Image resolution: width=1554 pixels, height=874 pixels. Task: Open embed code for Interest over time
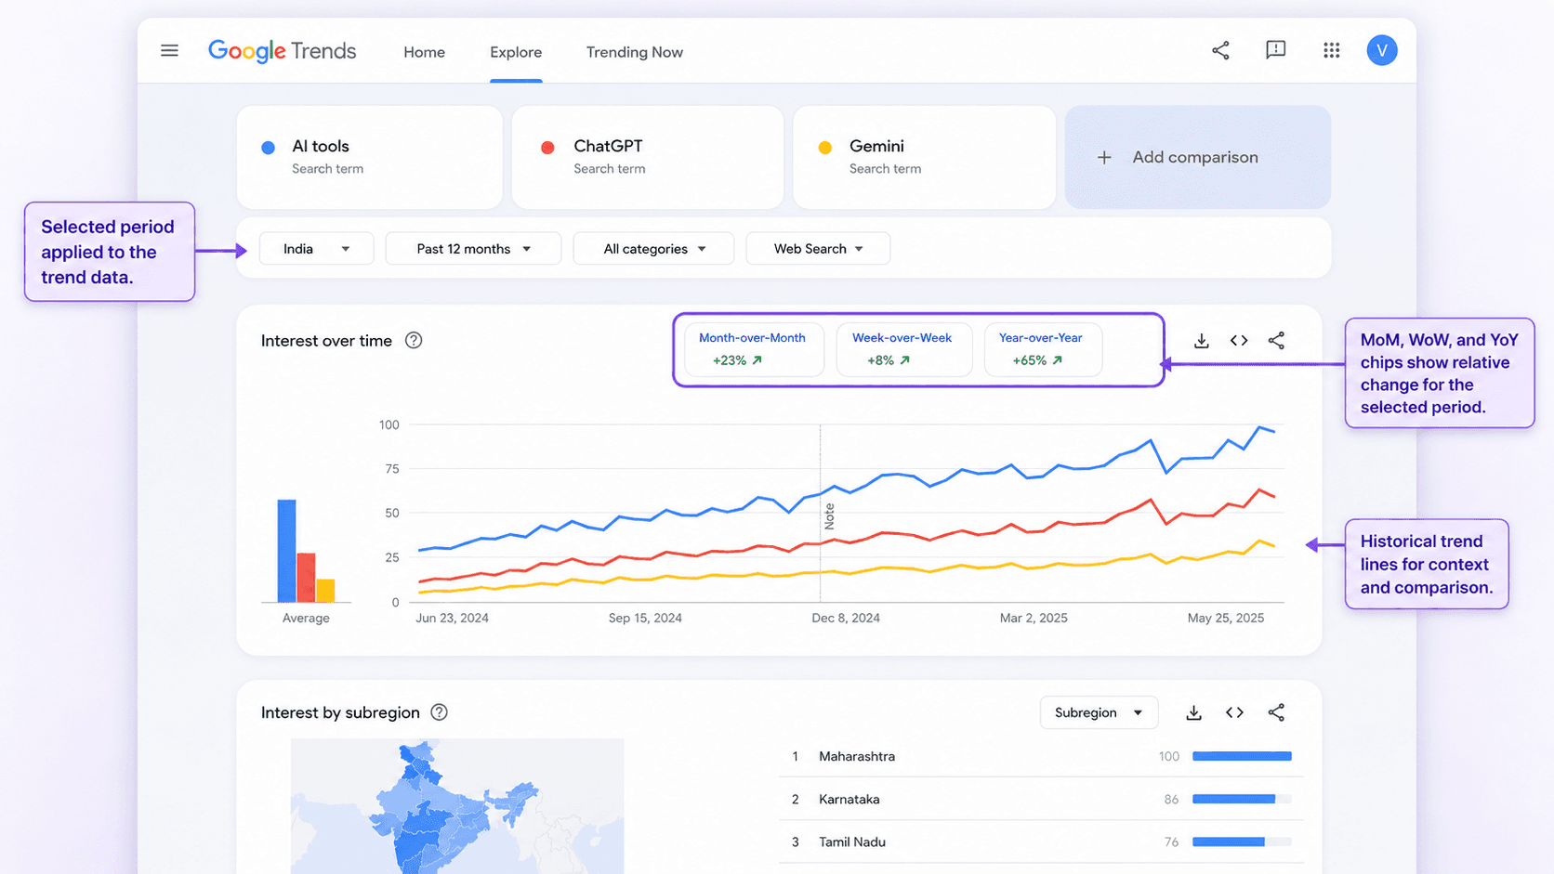coord(1238,341)
